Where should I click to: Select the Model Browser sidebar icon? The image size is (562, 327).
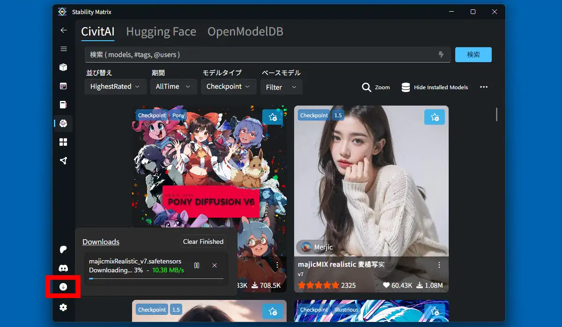coord(64,123)
